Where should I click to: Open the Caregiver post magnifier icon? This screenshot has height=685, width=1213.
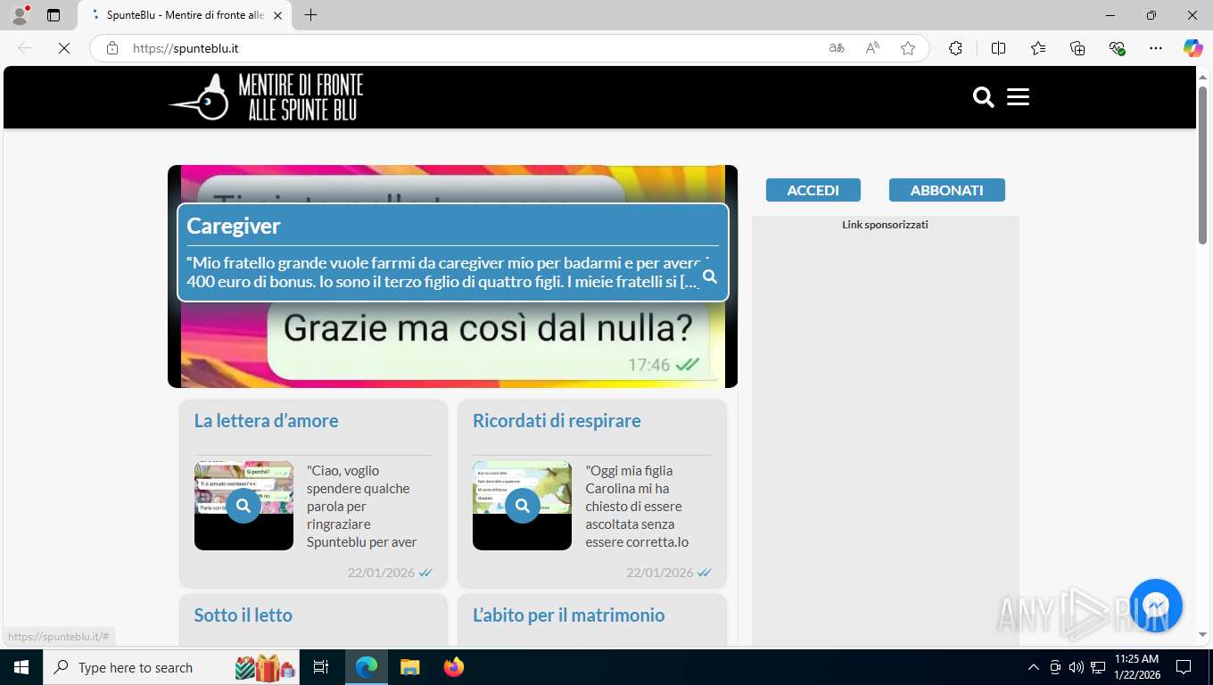point(710,276)
